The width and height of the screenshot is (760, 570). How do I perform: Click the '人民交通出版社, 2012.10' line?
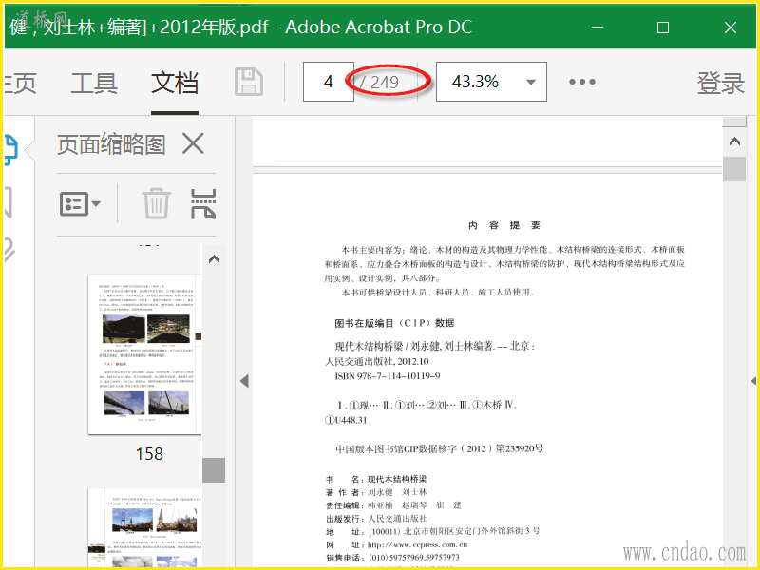click(376, 361)
